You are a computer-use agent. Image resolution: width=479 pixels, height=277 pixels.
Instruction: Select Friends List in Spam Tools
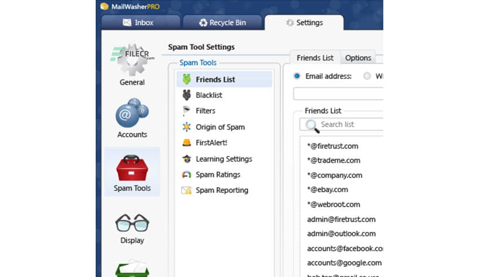tap(224, 80)
